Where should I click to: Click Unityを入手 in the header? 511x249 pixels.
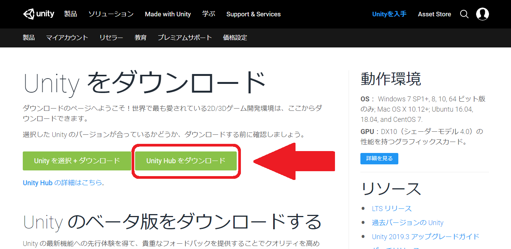[x=389, y=14]
